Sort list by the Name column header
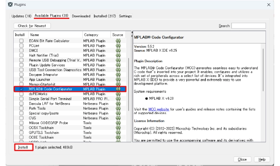The image size is (280, 166). point(34,35)
